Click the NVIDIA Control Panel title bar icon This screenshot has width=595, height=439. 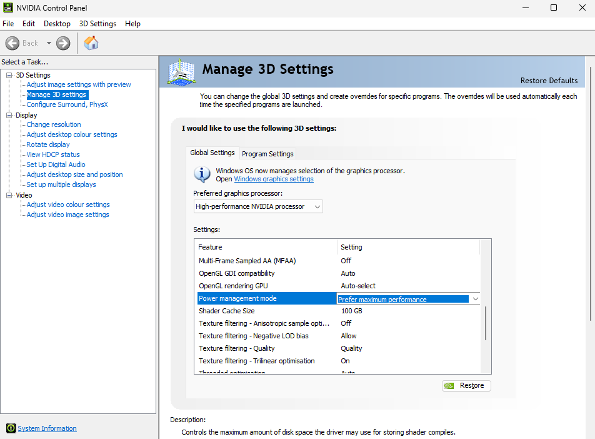7,8
